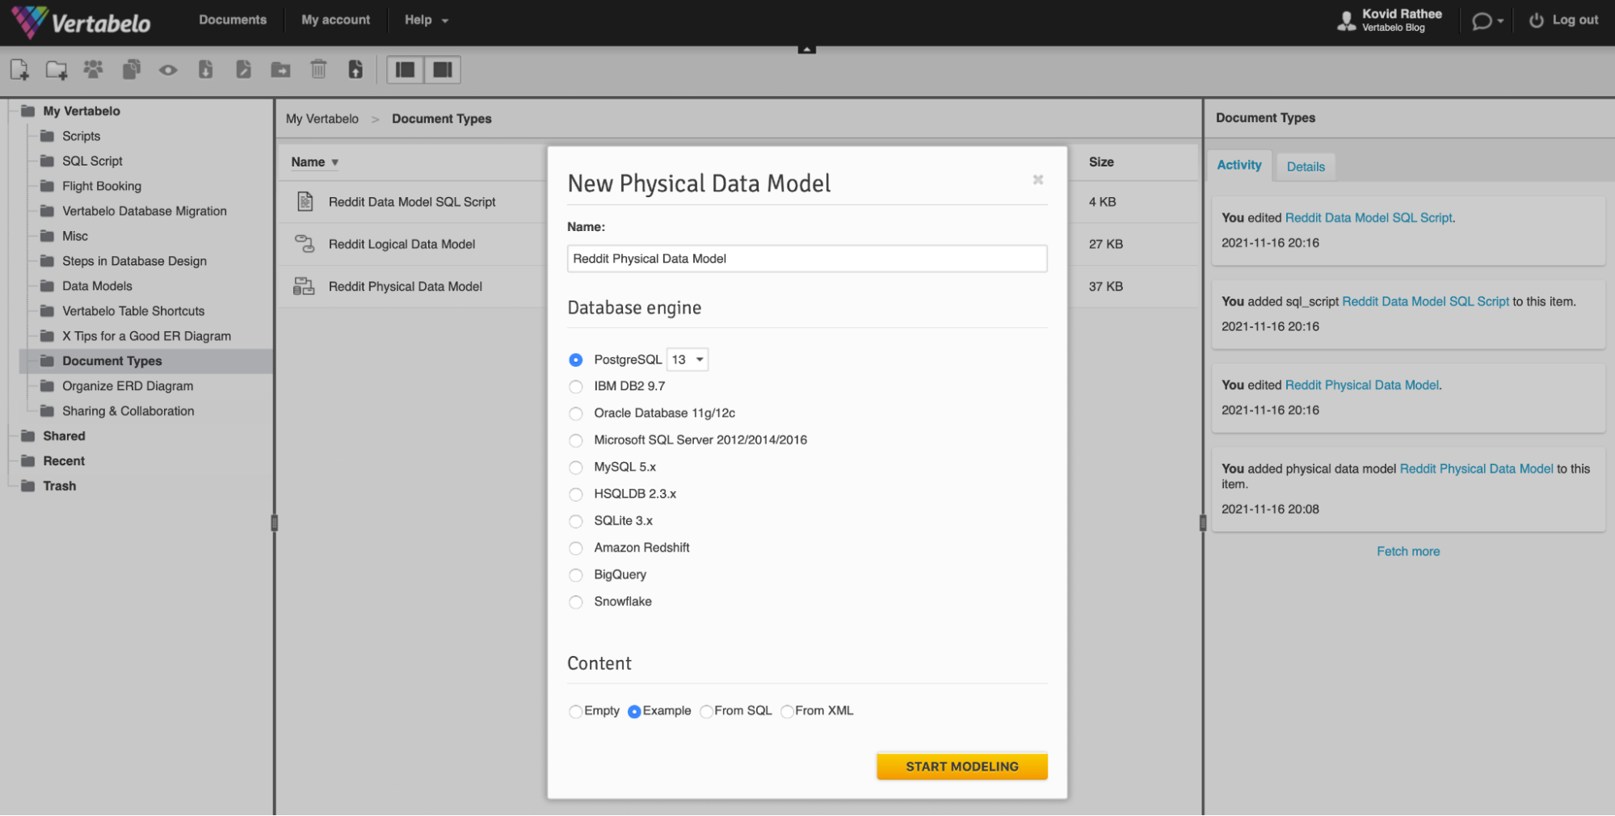This screenshot has width=1615, height=816.
Task: Choose From XML content option
Action: (x=787, y=712)
